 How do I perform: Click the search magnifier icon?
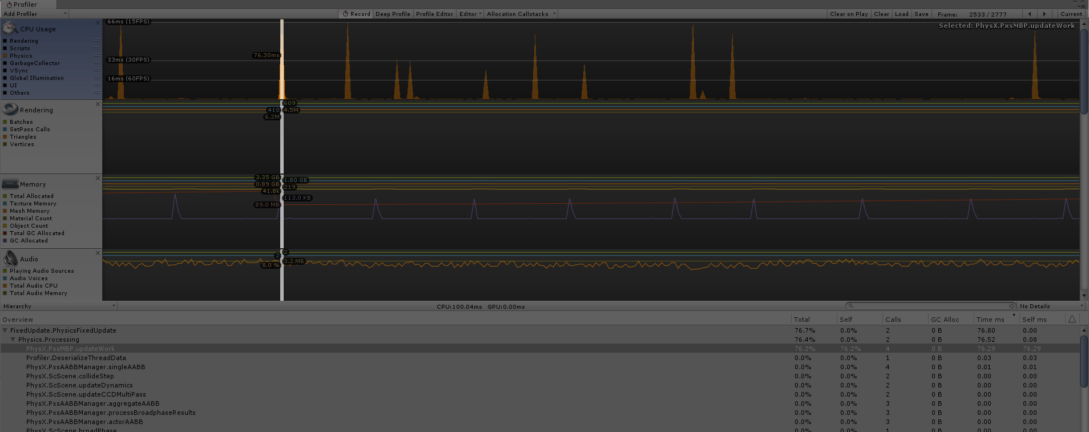tap(850, 306)
